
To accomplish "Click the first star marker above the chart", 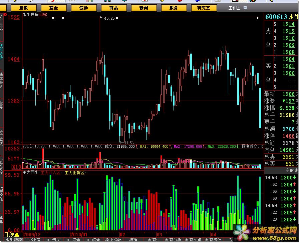I will [53, 18].
